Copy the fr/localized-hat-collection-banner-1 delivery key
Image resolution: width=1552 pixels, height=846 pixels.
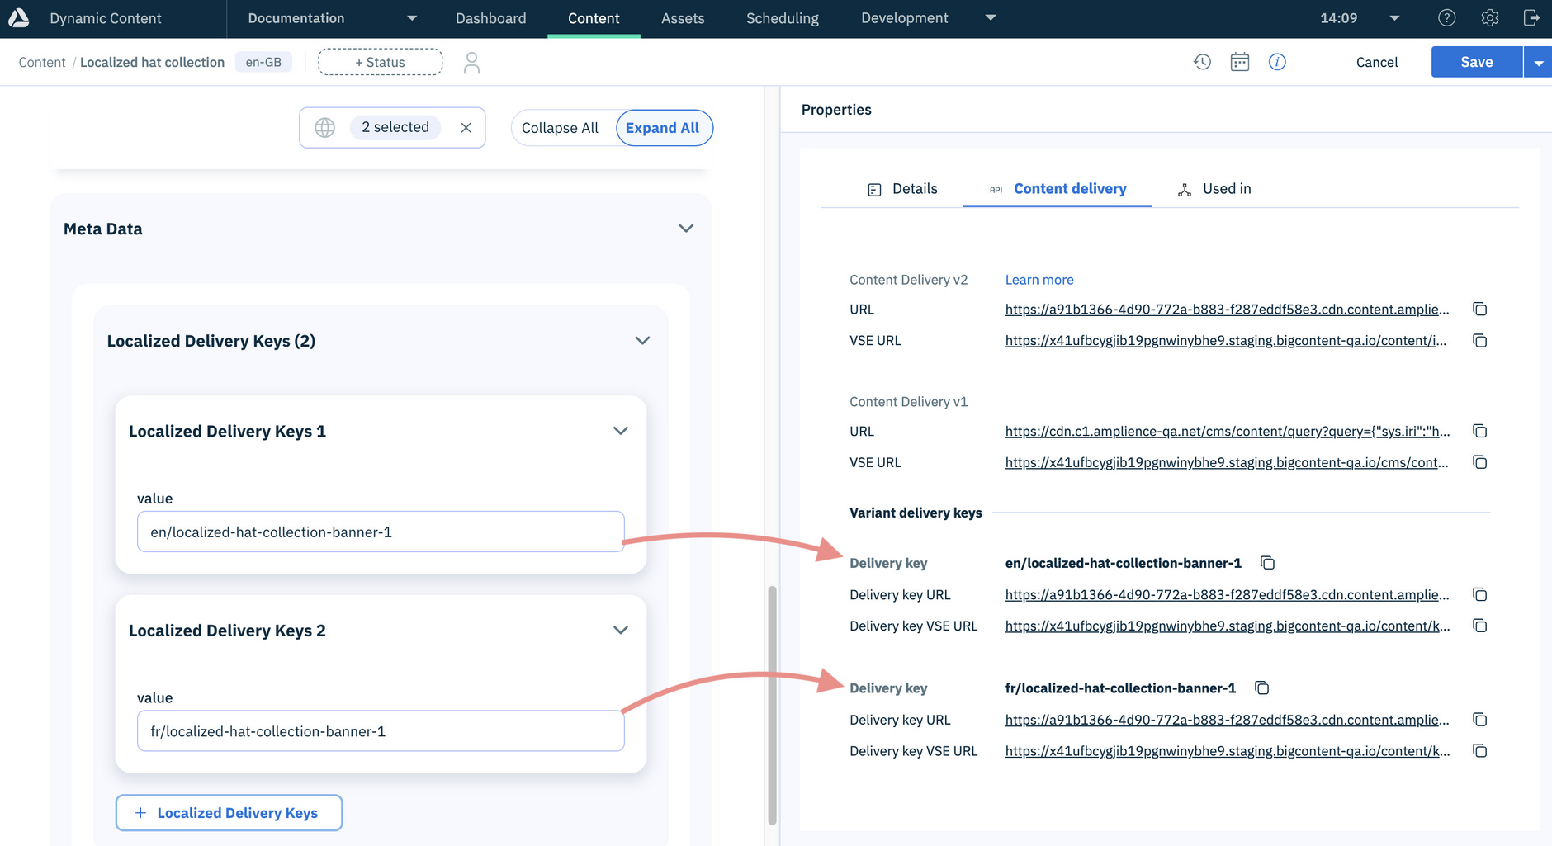[x=1261, y=688]
